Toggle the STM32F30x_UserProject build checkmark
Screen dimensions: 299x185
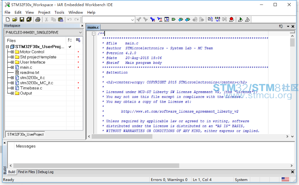click(69, 47)
